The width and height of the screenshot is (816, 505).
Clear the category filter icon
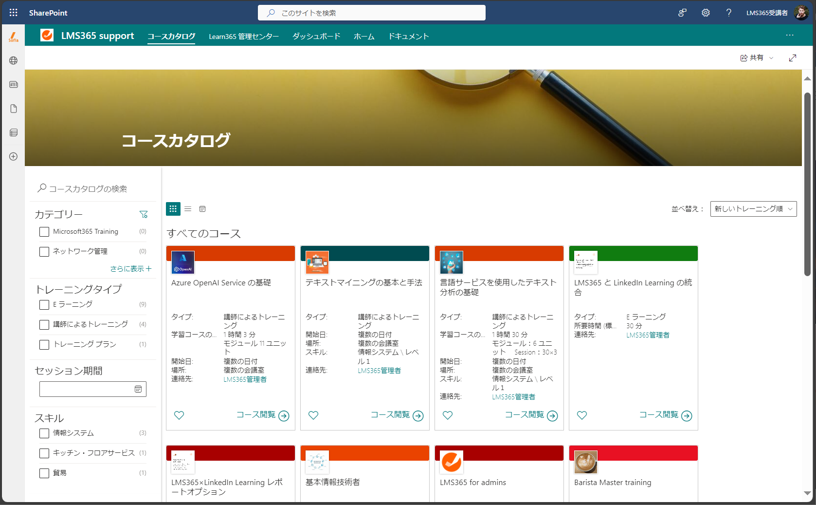coord(144,214)
